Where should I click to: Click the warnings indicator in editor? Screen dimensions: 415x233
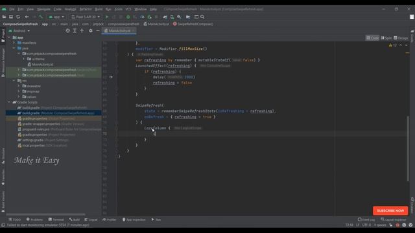coord(392,45)
